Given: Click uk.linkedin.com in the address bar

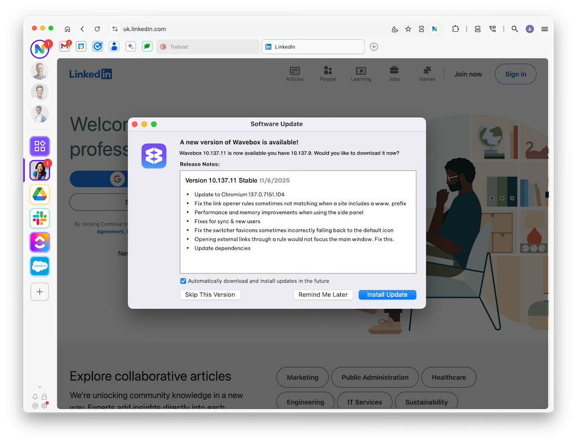Looking at the screenshot, I should point(144,29).
